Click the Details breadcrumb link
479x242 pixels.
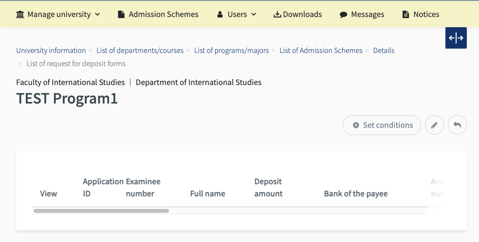click(384, 51)
